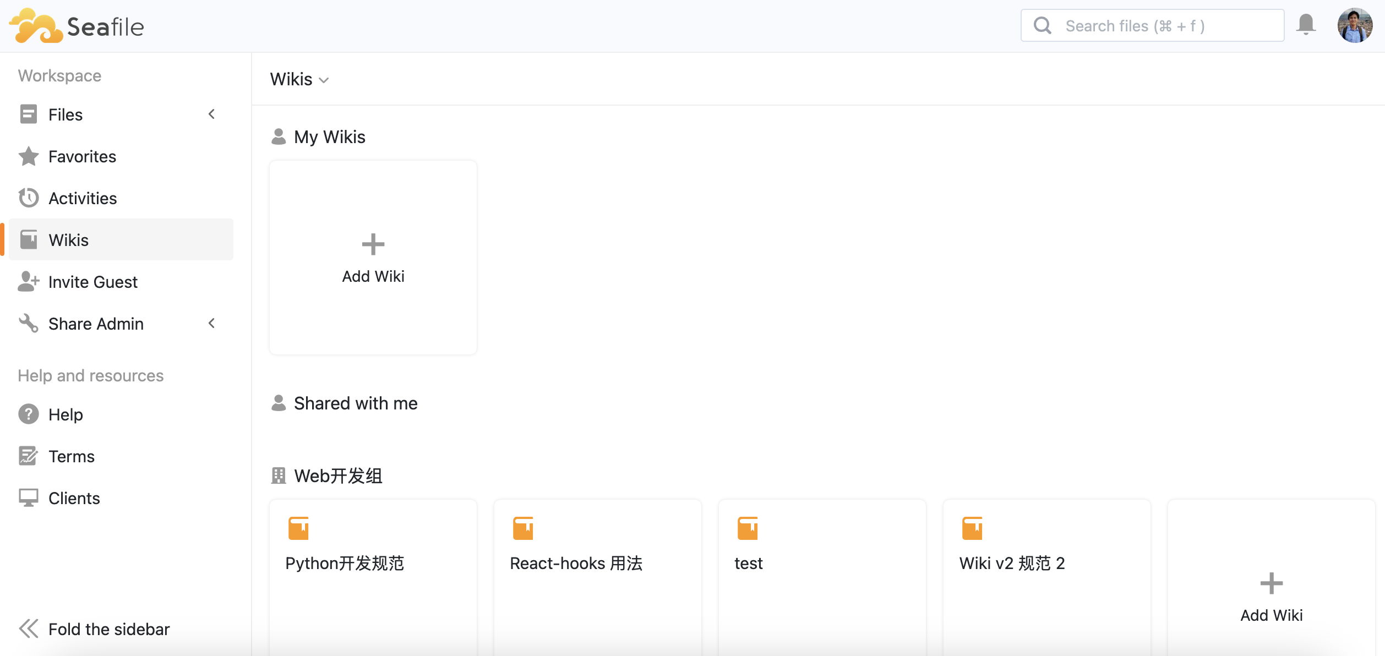
Task: Click the Favorites star icon
Action: point(29,156)
